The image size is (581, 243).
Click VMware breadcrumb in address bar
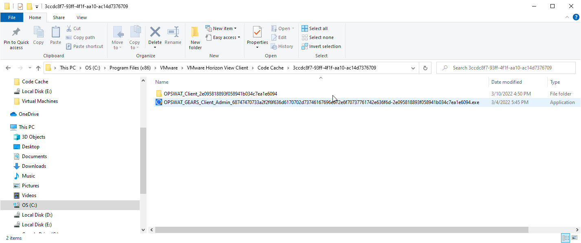(169, 68)
